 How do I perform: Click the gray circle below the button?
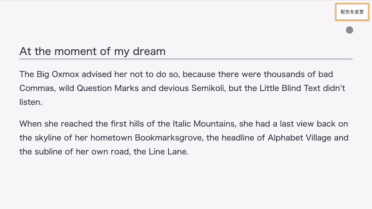[350, 30]
